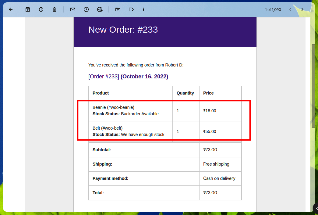
Task: Select the 'New Order: #233' heading
Action: click(123, 30)
